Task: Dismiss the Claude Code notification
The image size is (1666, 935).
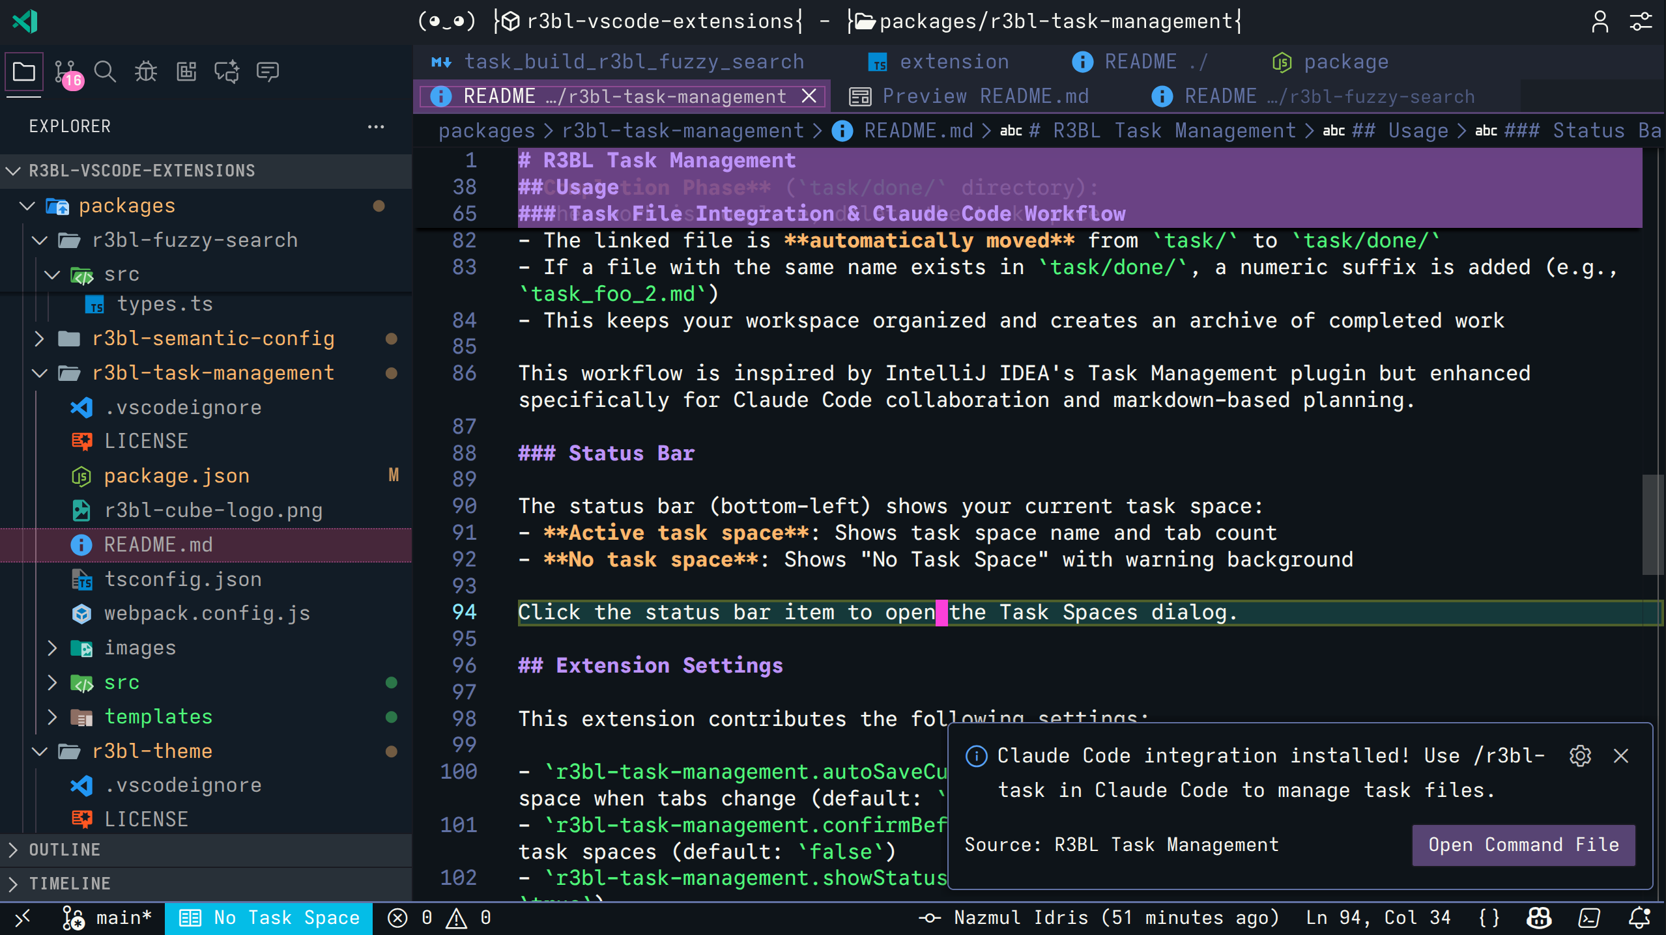Action: pos(1621,756)
